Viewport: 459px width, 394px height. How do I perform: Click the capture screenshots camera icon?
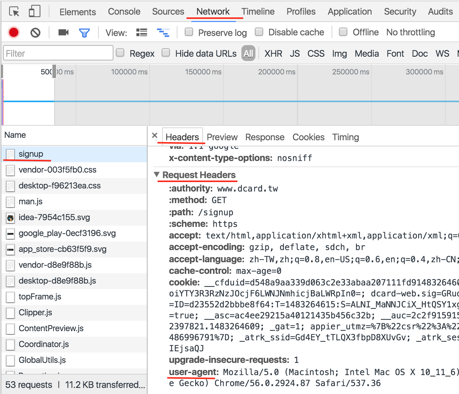coord(63,32)
